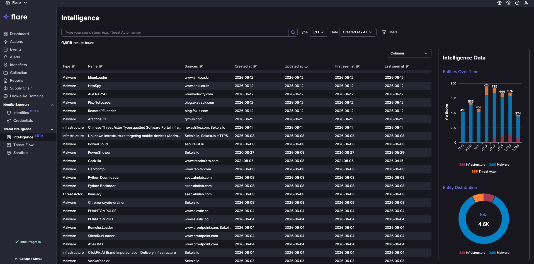Click securelist.ru source cell
534x264 pixels.
[194, 144]
